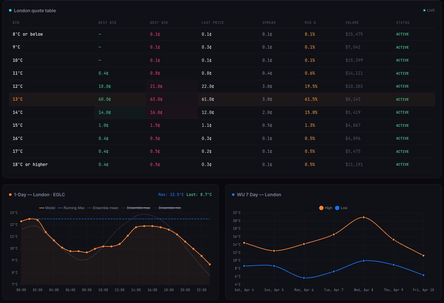
Task: Show the hidden Ensemble min series
Action: 166,208
